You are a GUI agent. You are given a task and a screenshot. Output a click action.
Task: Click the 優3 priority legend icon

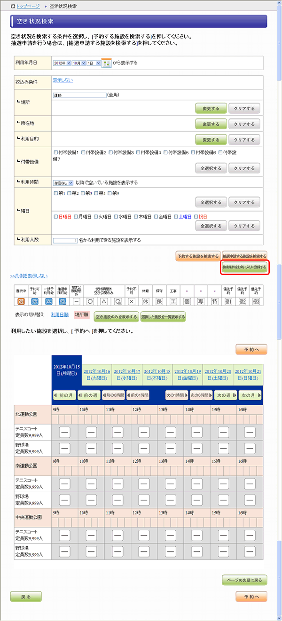[x=256, y=301]
